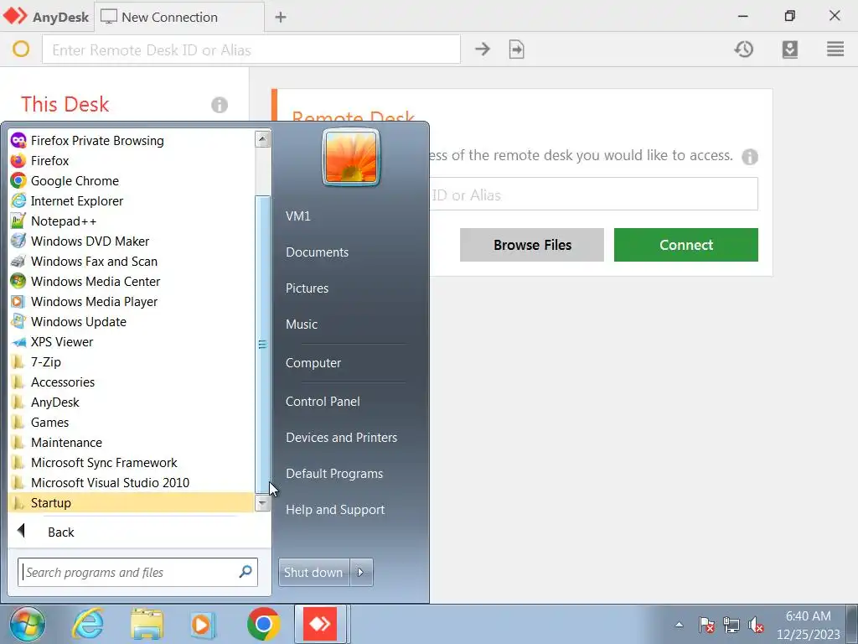Open the AnyDesk address book icon
The image size is (858, 644).
[x=789, y=49]
